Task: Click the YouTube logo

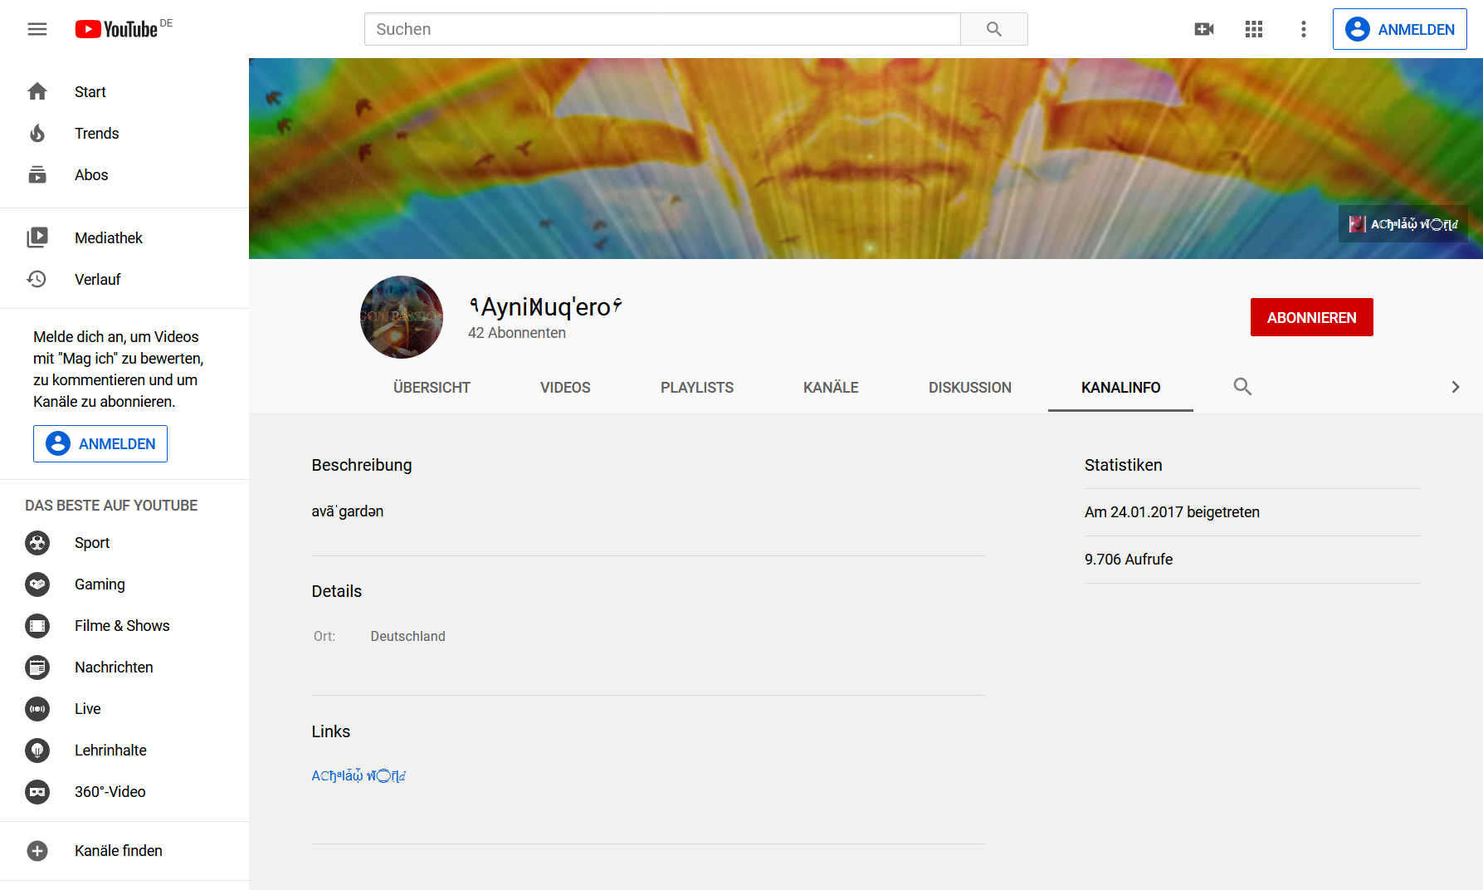Action: click(117, 29)
